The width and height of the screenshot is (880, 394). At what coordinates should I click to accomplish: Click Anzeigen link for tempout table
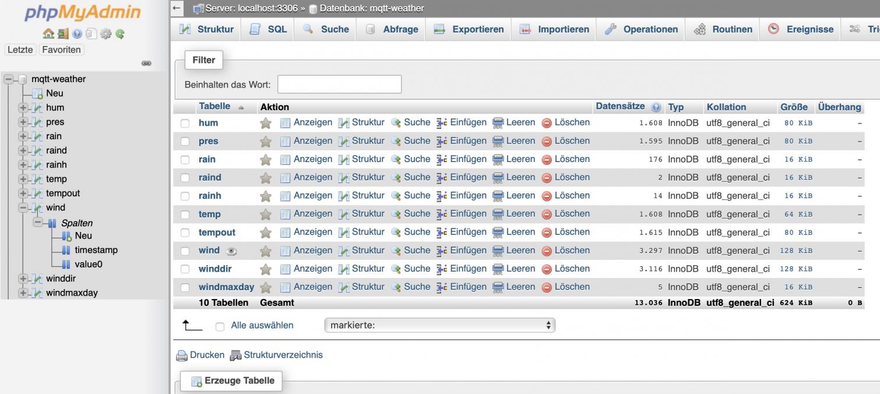coord(312,232)
